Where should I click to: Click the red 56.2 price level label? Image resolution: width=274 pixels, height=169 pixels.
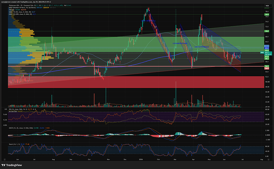point(267,68)
